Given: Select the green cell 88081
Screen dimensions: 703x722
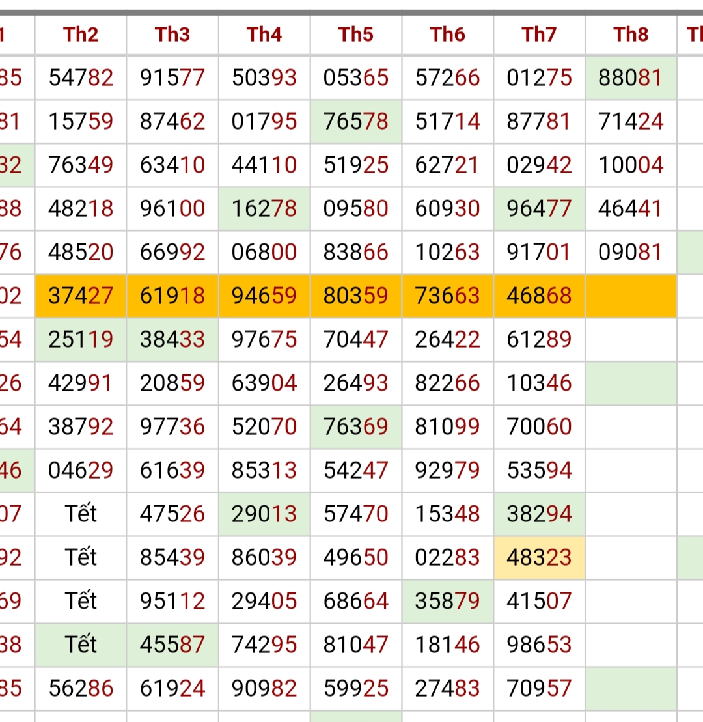Looking at the screenshot, I should pos(631,78).
